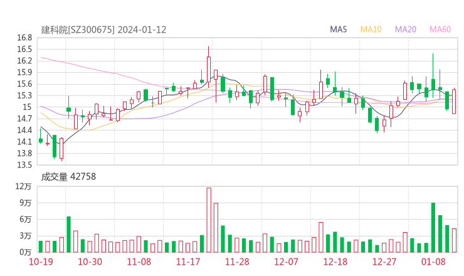Screen dimensions: 464x276
Task: Click the MA20 legend label
Action: tap(406, 29)
